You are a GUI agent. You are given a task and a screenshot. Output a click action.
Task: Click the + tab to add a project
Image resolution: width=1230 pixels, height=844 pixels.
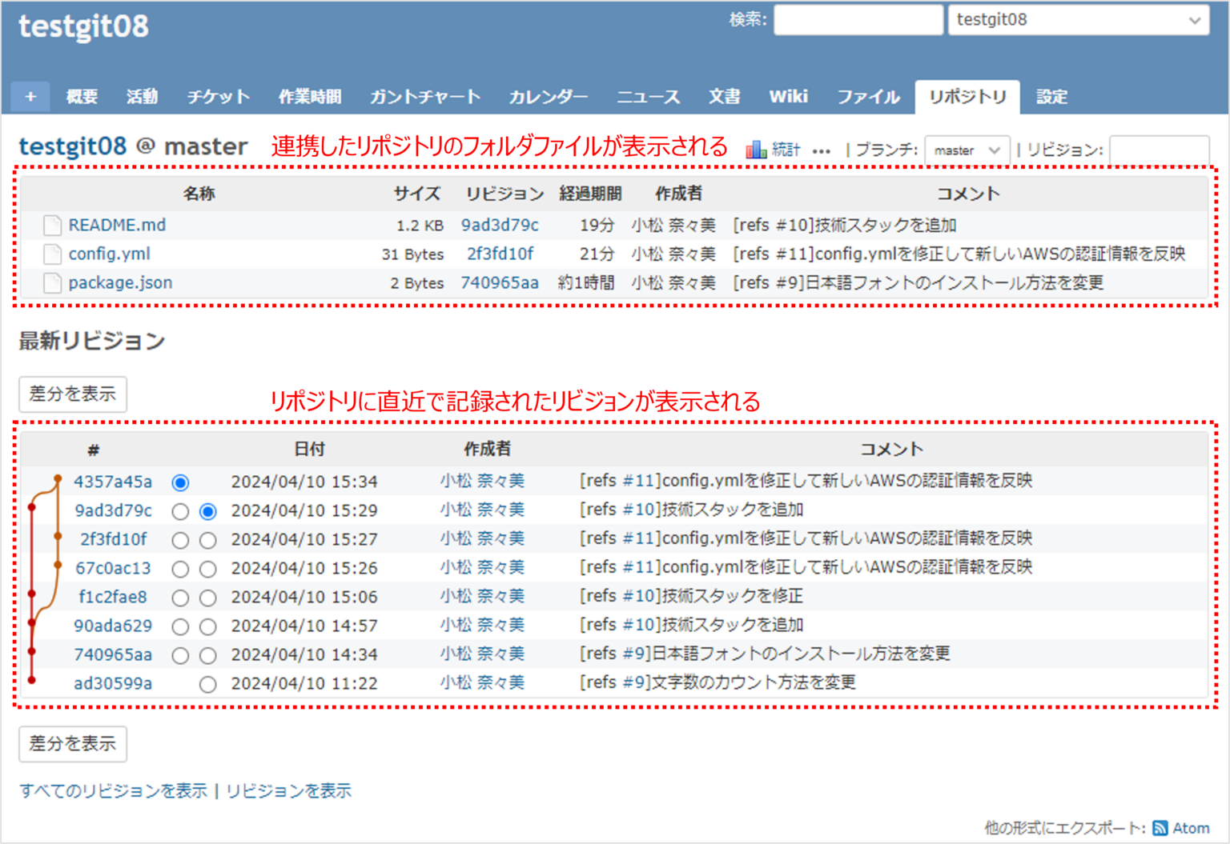tap(30, 96)
